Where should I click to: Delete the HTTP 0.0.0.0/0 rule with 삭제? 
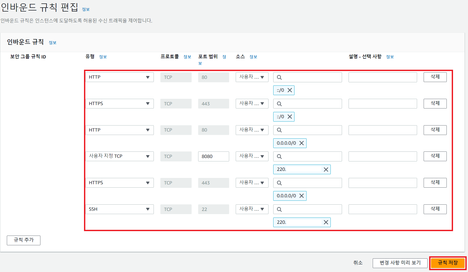tap(435, 130)
